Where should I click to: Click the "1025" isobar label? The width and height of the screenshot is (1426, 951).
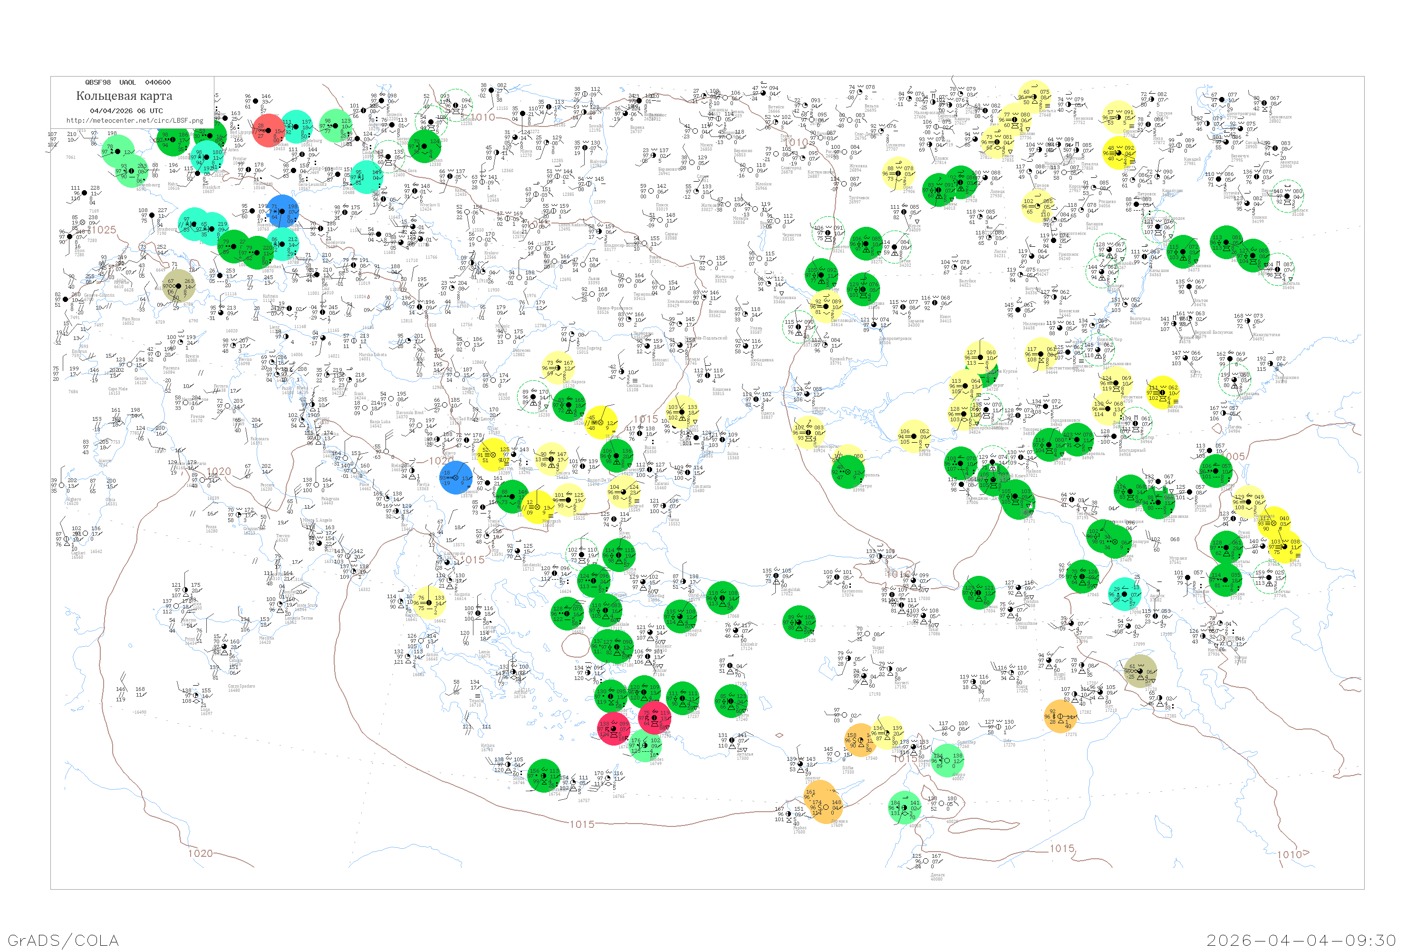104,230
